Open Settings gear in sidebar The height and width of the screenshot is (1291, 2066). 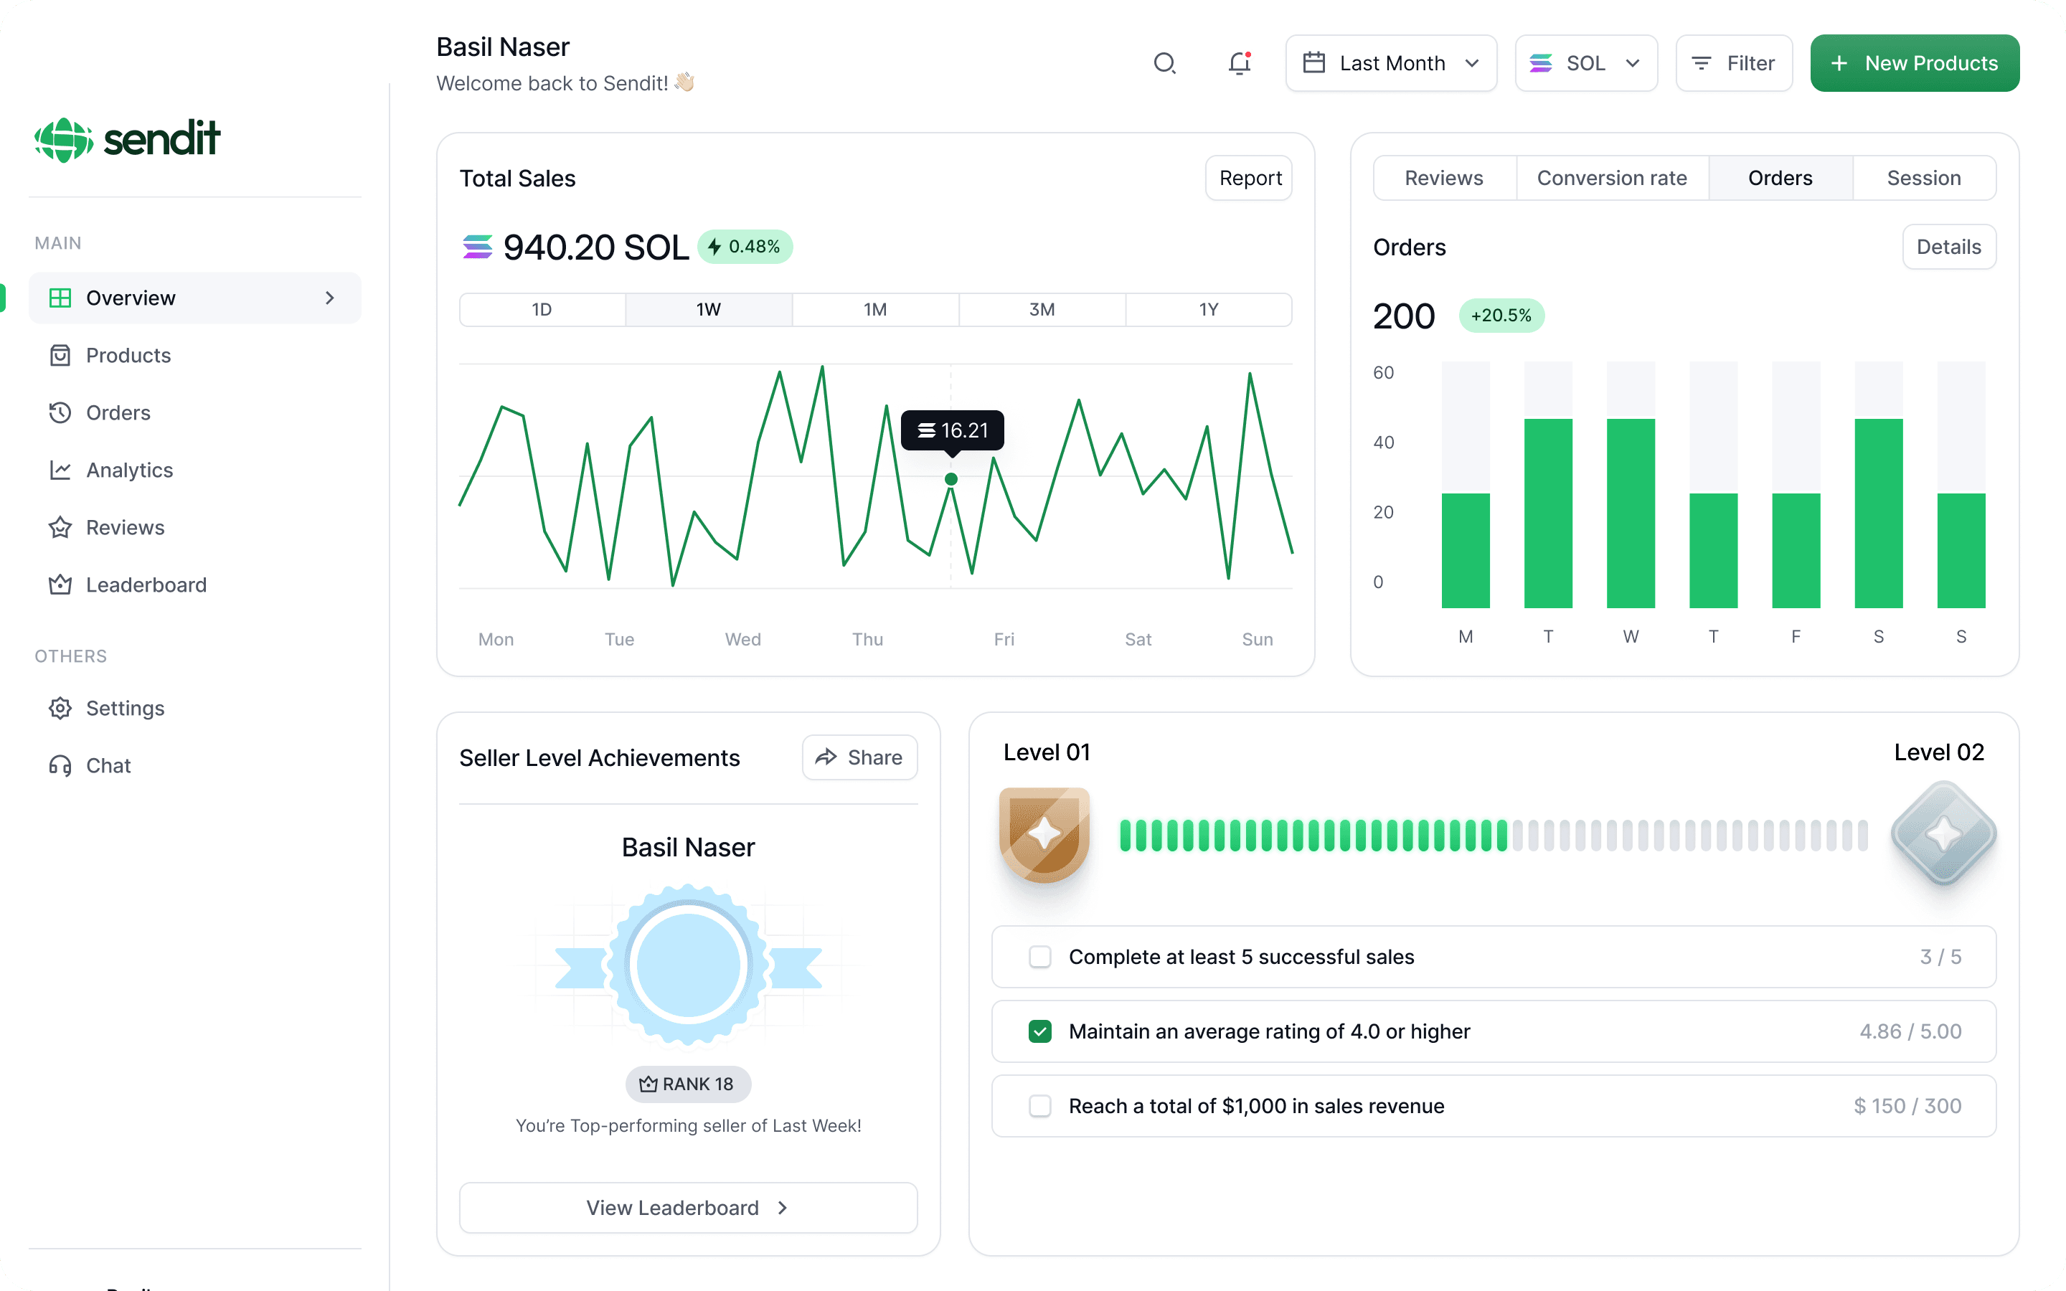[60, 708]
